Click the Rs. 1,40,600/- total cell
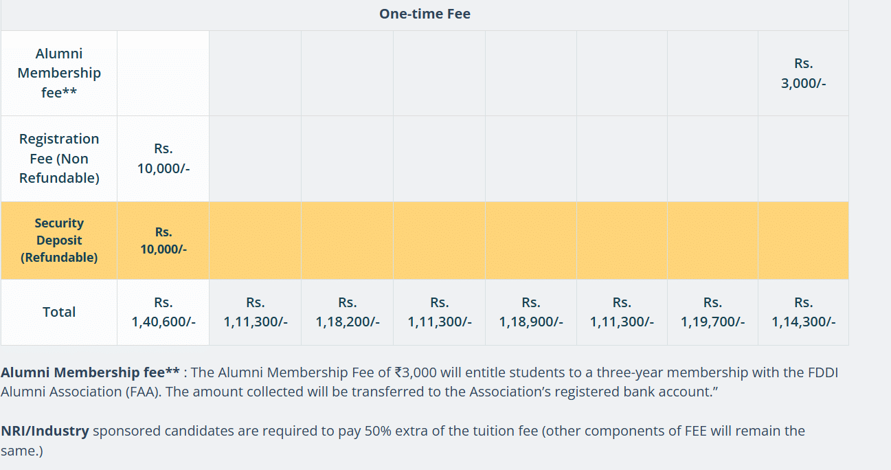This screenshot has width=891, height=470. 163,312
